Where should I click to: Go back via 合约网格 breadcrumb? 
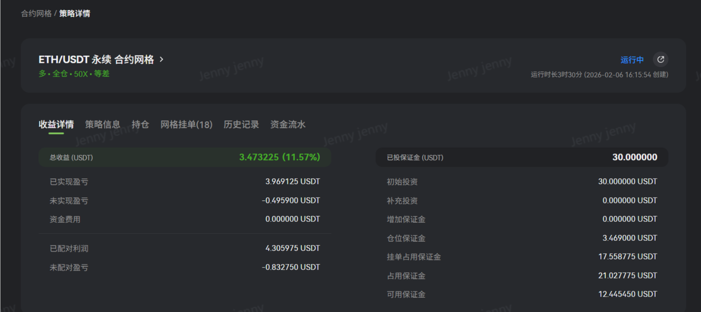[36, 14]
